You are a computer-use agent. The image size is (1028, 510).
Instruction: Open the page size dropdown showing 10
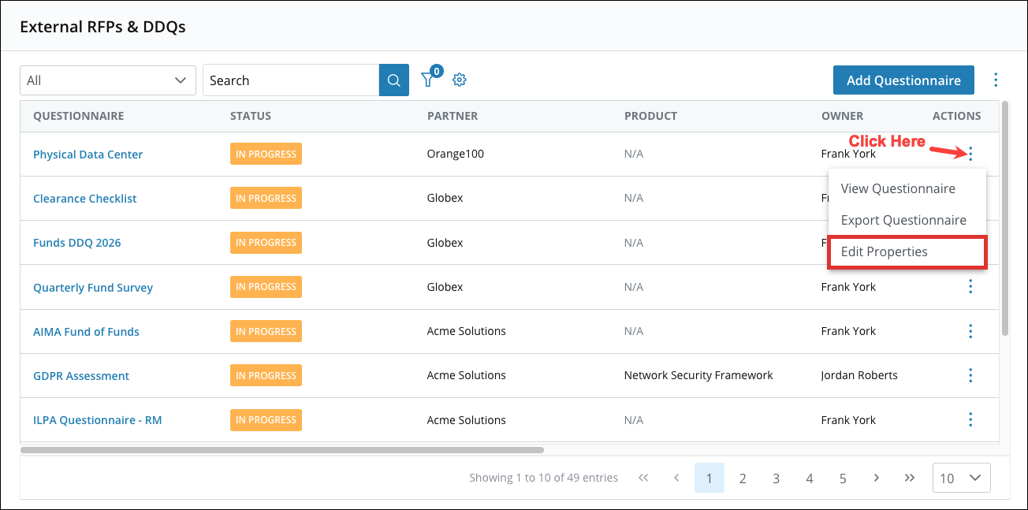[962, 478]
